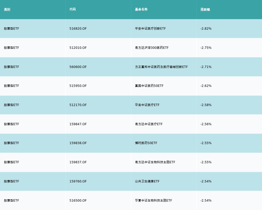This screenshot has width=262, height=210.
Task: Click 股票型ETF in the 516820.OF row
Action: point(12,29)
